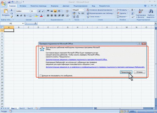
Task: Click the AutoSum sigma icon
Action: [x=132, y=10]
